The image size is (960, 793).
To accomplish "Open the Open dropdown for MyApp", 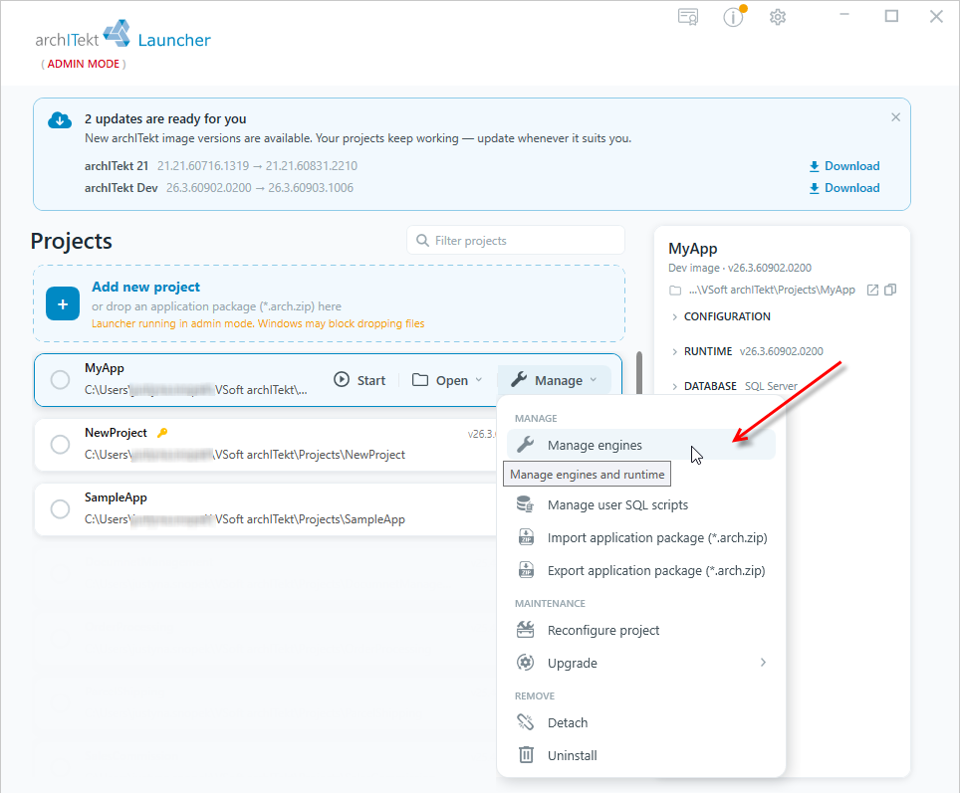I will point(447,380).
